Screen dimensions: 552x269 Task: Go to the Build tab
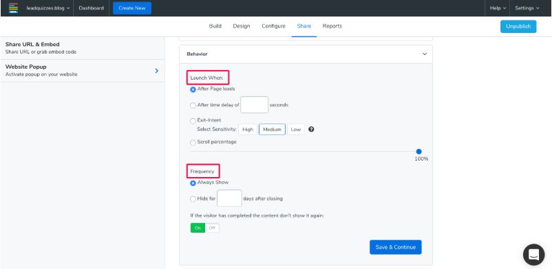215,26
